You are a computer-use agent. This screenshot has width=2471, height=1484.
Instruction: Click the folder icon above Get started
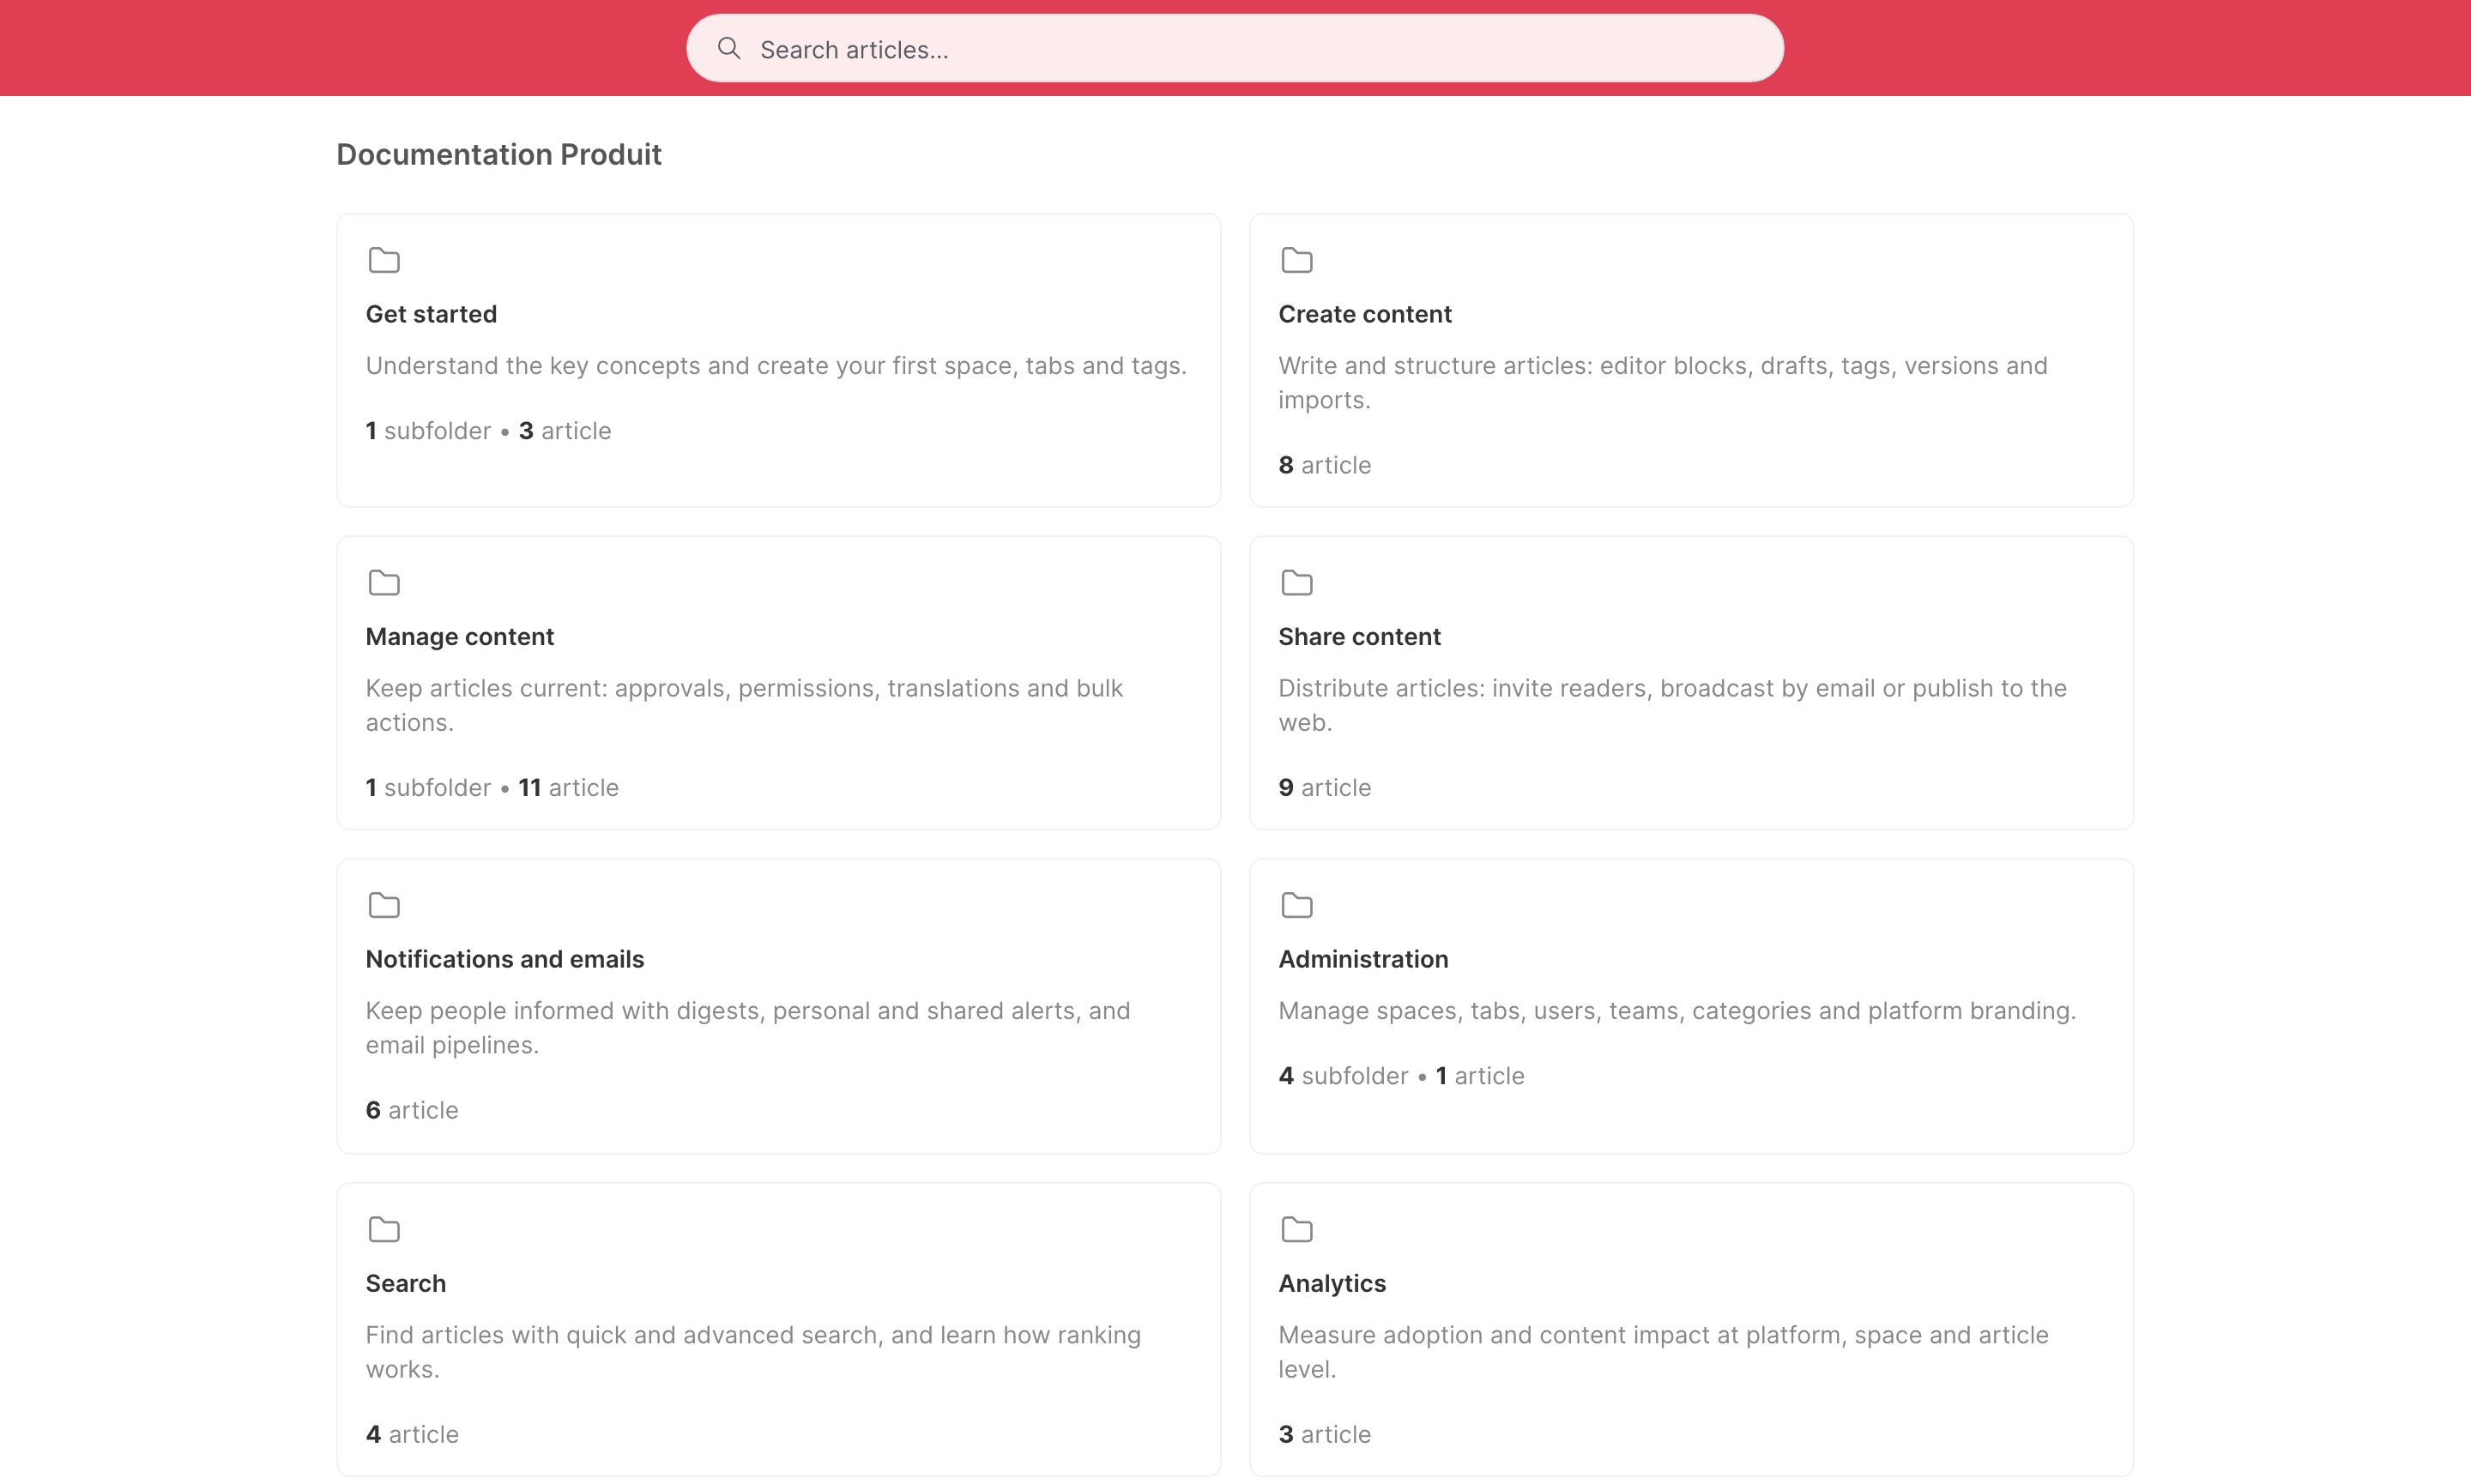pos(384,260)
